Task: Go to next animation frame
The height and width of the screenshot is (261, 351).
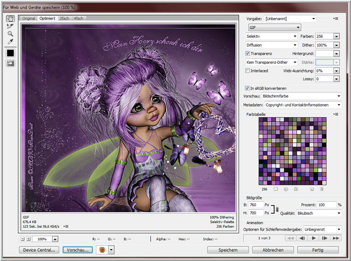Action: 324,238
